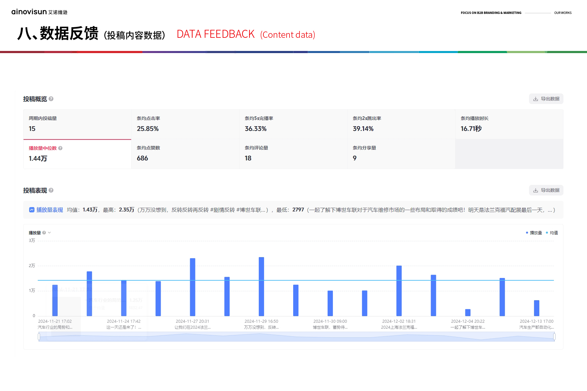587x391 pixels.
Task: Select the 条均播放时长 metric card
Action: [x=509, y=124]
